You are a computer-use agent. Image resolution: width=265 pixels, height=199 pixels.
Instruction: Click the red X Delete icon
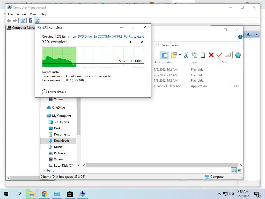click(211, 55)
